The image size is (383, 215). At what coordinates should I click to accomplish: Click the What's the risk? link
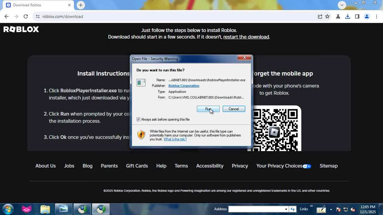tap(175, 139)
